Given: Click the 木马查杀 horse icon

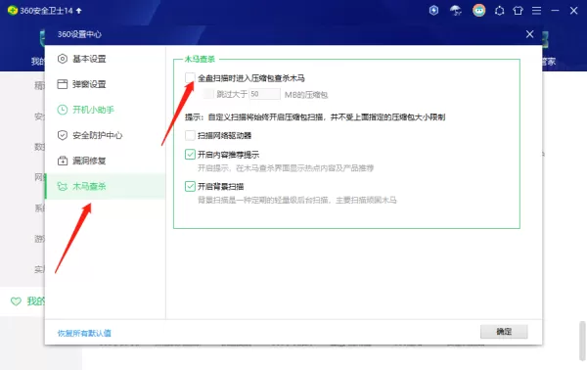Looking at the screenshot, I should 63,186.
